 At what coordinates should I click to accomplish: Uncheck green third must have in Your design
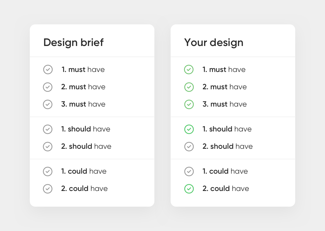coord(189,104)
